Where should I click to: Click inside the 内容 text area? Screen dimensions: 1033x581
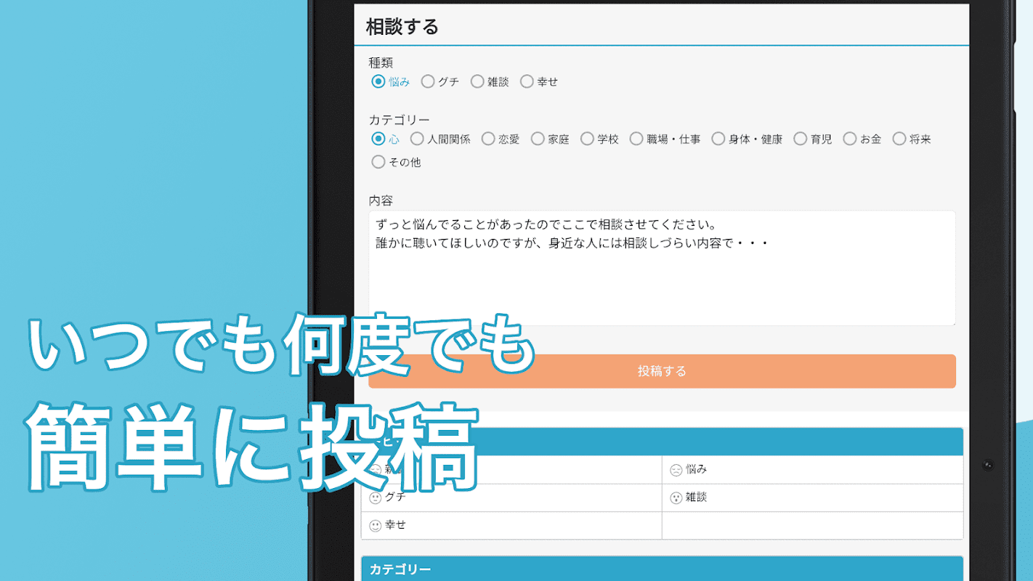point(662,268)
